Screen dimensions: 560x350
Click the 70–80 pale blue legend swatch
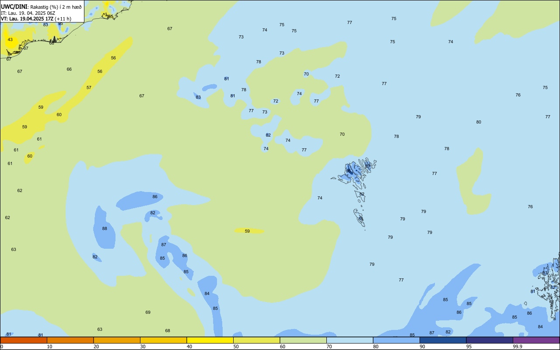(350, 340)
